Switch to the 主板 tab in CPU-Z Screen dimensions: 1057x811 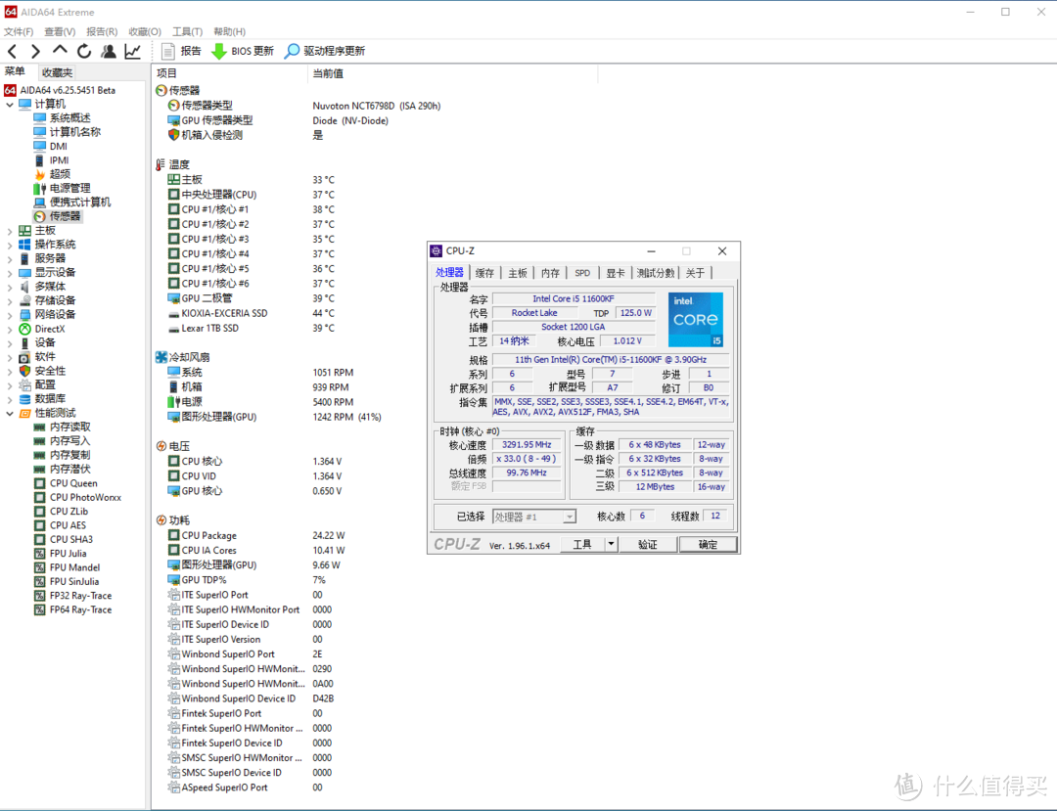(517, 273)
